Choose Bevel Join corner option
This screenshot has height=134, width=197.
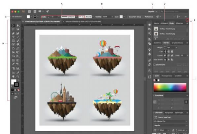coord(172,56)
